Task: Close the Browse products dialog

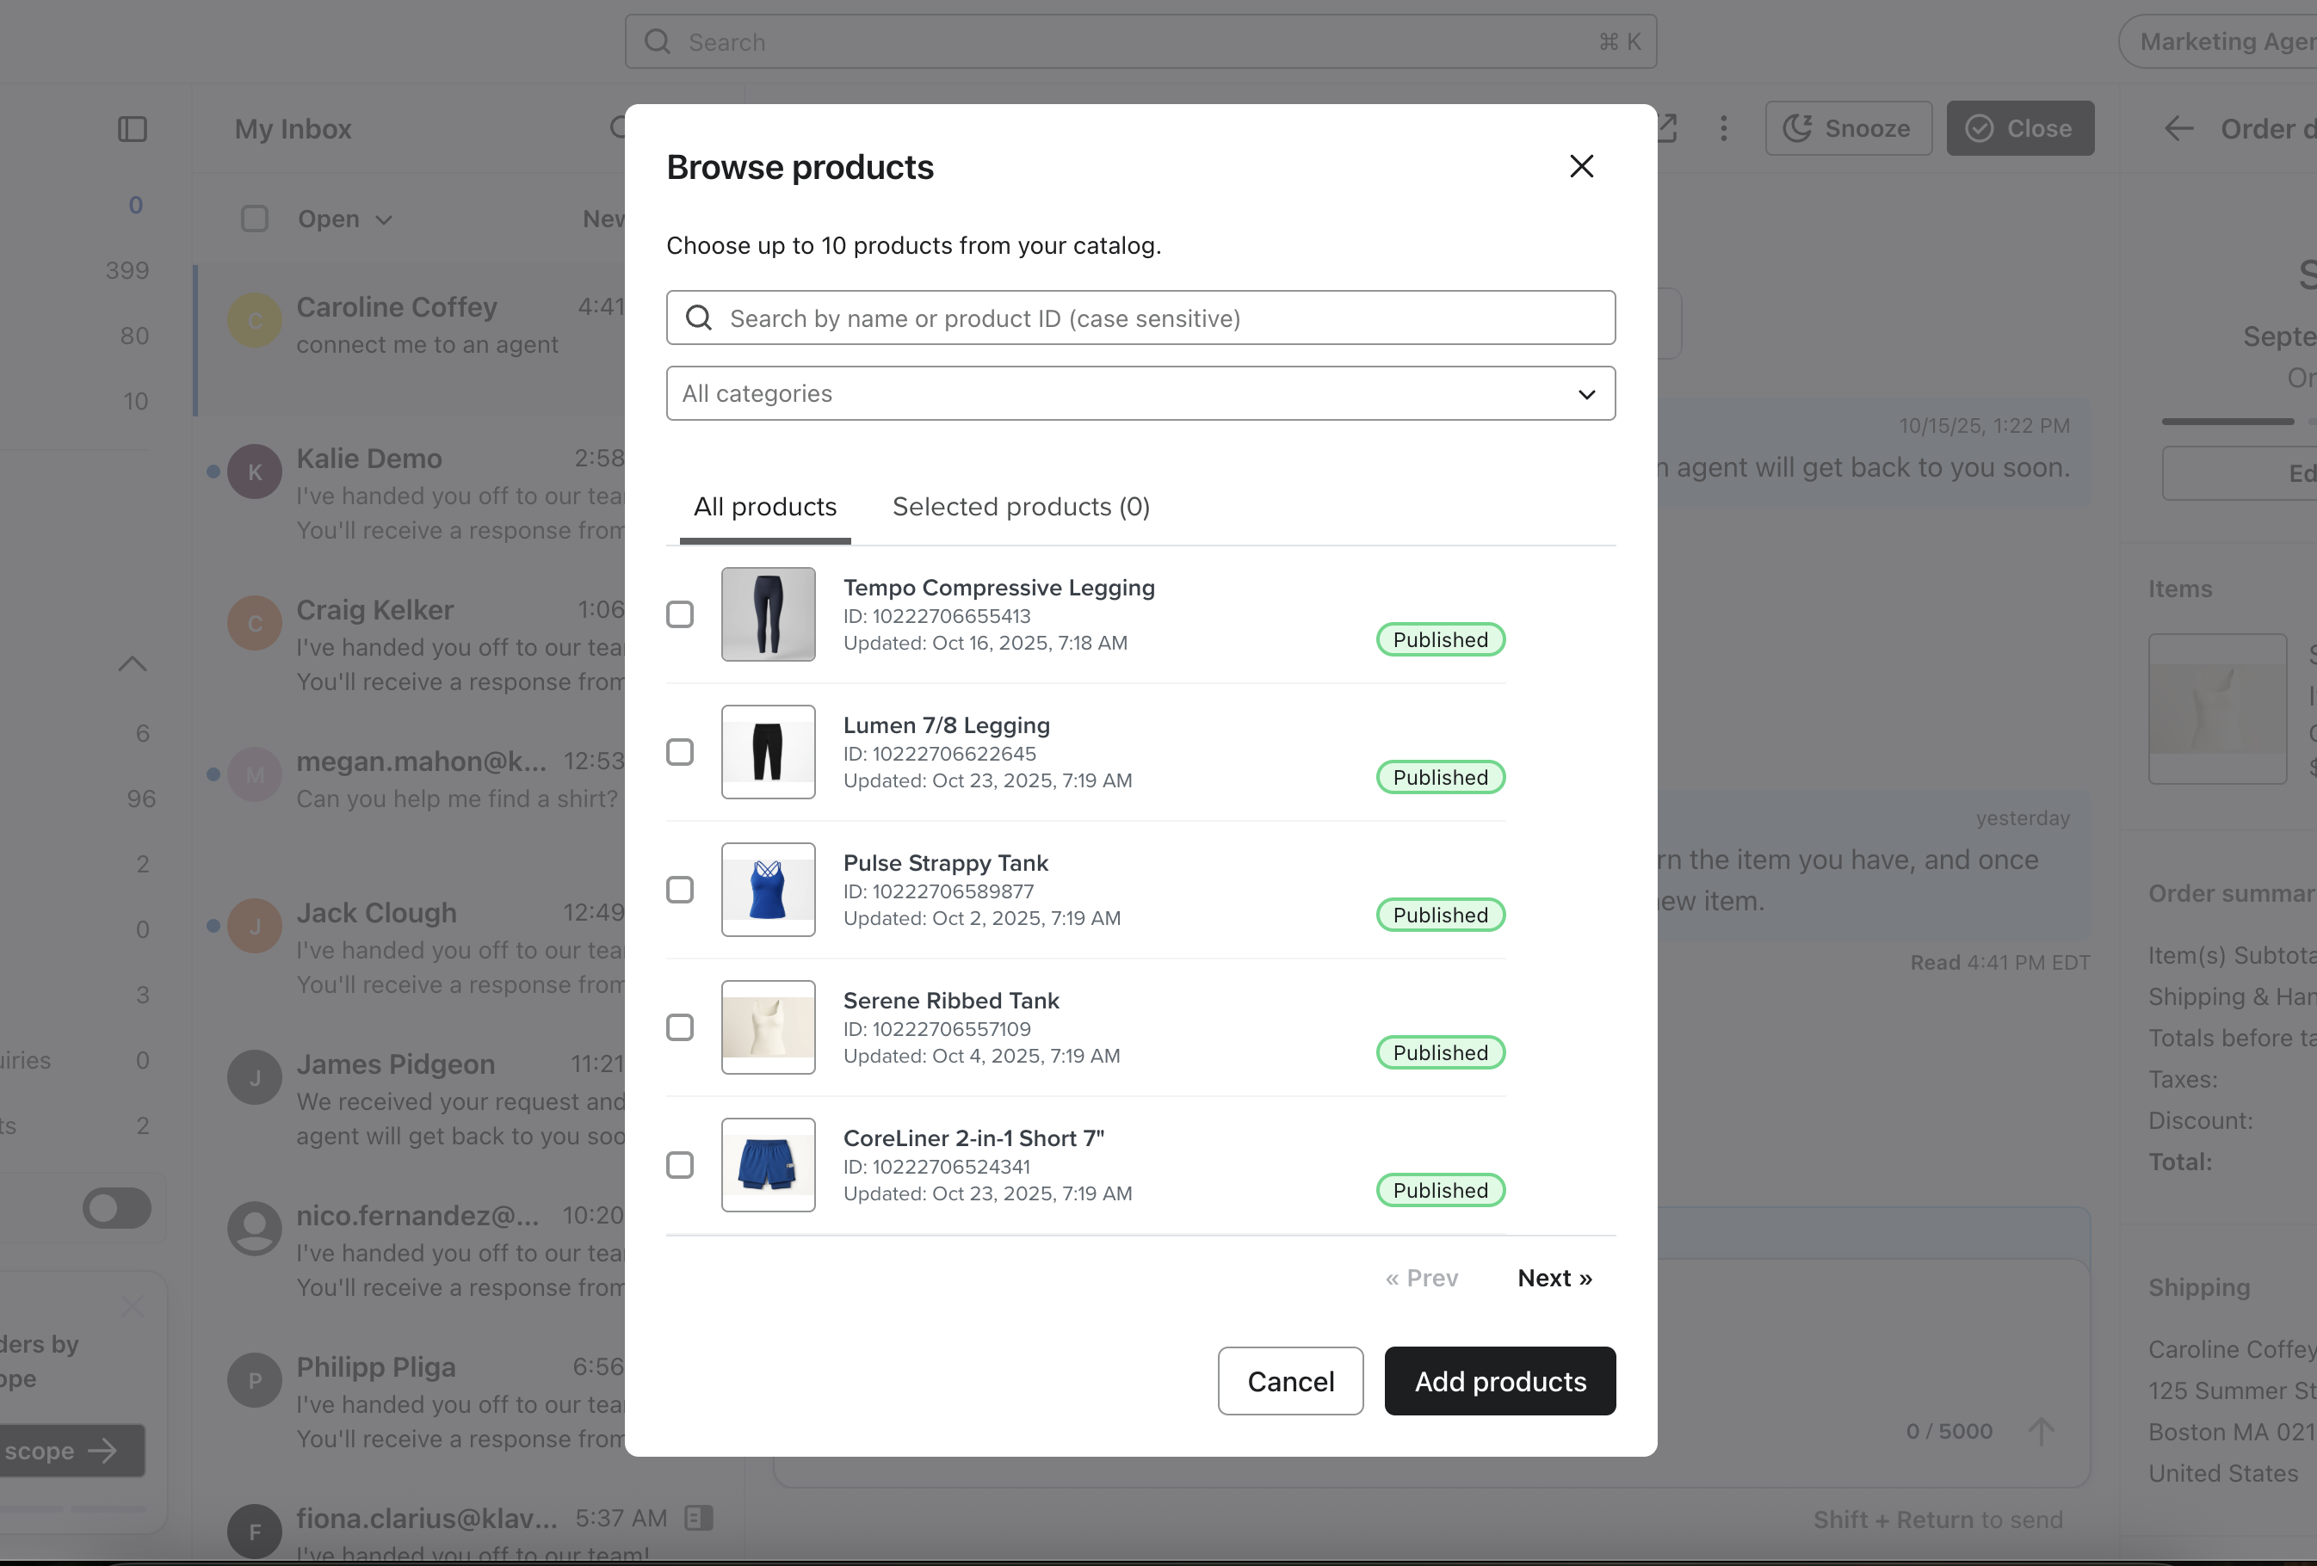Action: coord(1581,166)
